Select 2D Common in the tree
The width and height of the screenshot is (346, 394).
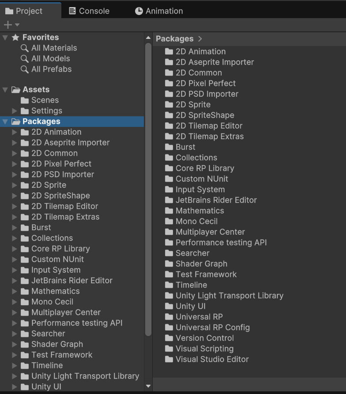72,153
